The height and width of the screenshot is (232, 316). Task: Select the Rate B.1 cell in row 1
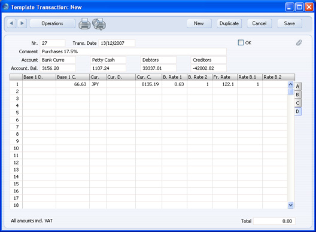[250, 84]
